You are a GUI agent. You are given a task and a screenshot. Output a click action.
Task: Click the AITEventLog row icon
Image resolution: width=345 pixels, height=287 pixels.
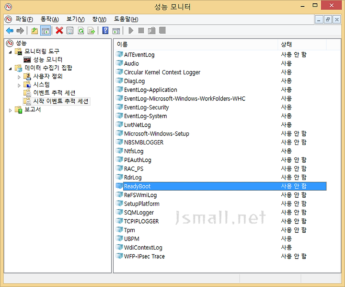point(119,54)
